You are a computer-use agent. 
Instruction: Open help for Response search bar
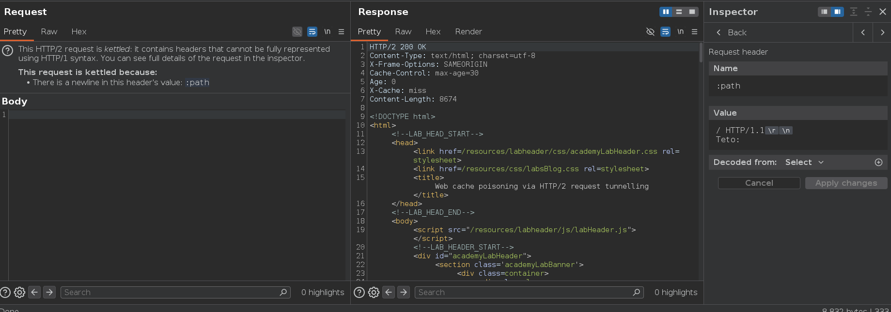click(359, 292)
